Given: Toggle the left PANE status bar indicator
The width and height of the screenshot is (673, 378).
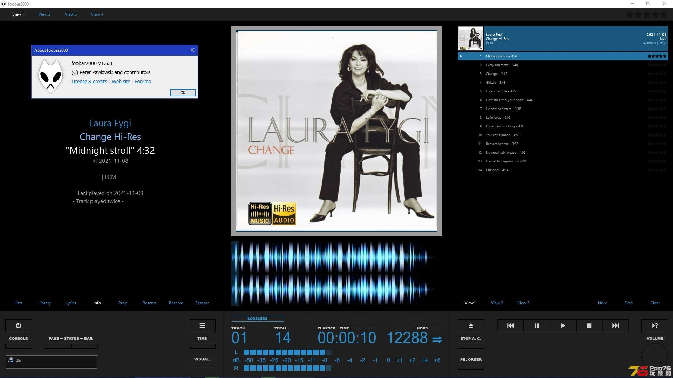Looking at the screenshot, I should (58, 346).
